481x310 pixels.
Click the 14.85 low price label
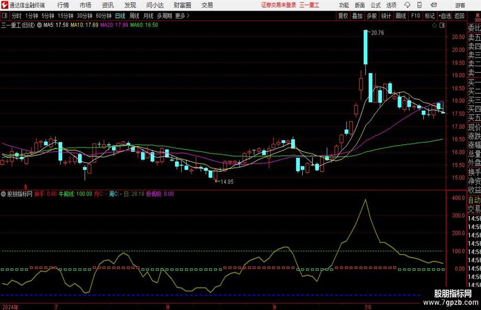(x=227, y=182)
